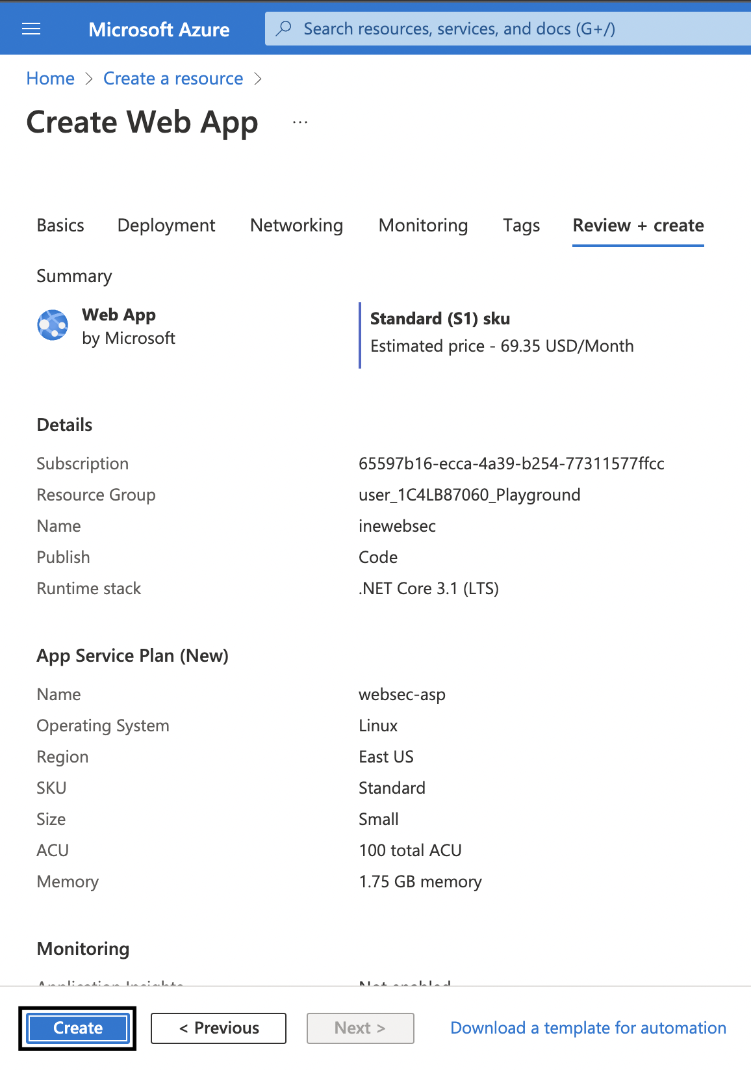Click the subscription ID value
751x1070 pixels.
511,463
